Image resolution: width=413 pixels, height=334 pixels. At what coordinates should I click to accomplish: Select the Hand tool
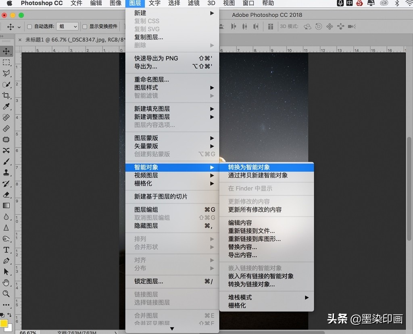pos(6,282)
